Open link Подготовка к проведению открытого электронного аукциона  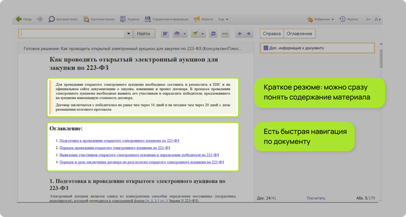point(119,141)
